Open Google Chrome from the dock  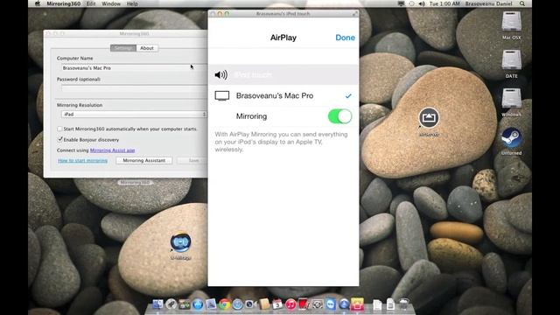point(224,304)
